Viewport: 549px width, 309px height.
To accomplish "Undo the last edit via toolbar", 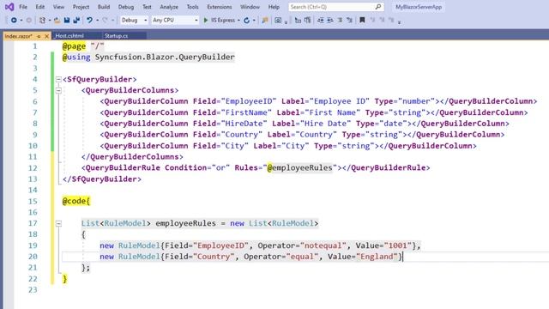I will [89, 21].
